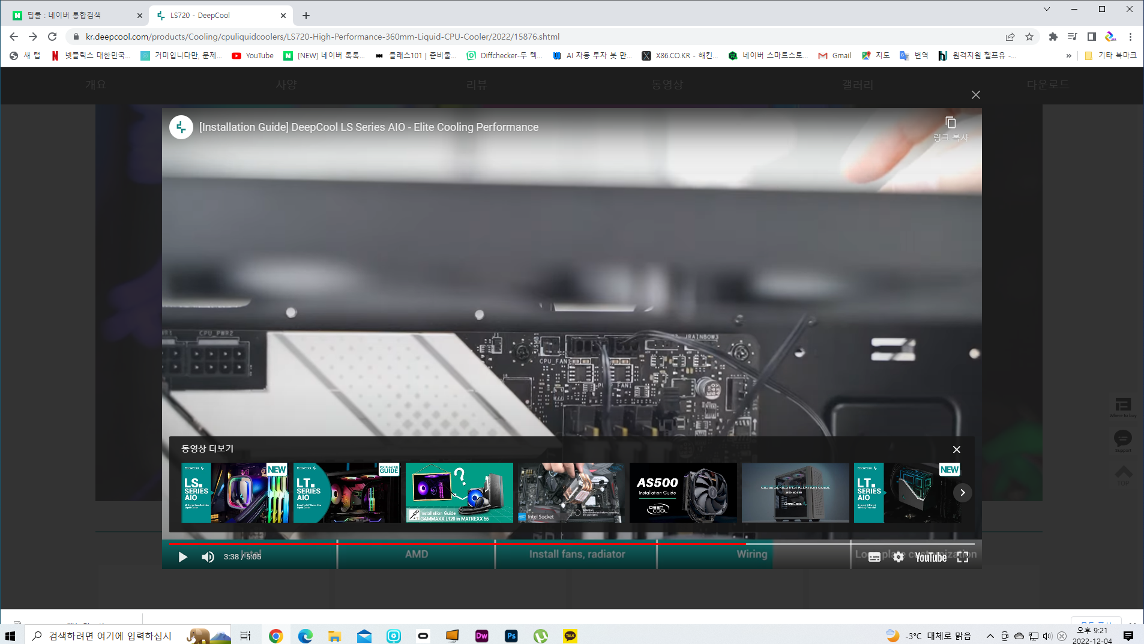1144x644 pixels.
Task: Open video settings gear
Action: click(x=899, y=557)
